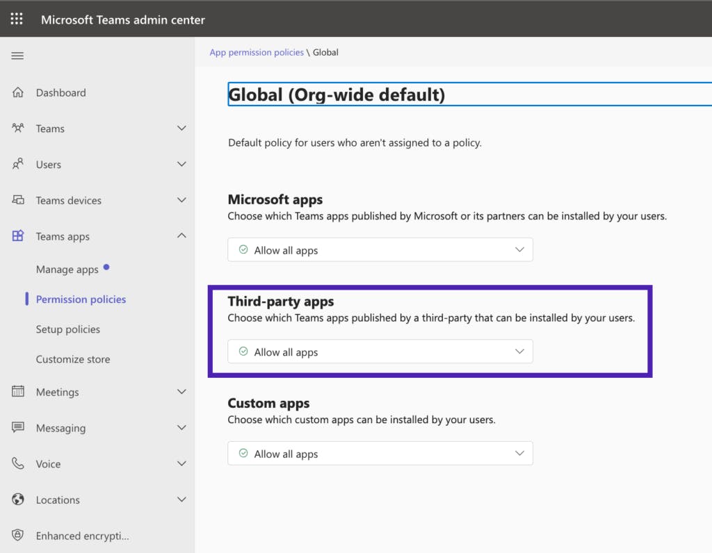The width and height of the screenshot is (712, 553).
Task: Edit the Global (Org-wide default) policy name field
Action: point(469,94)
